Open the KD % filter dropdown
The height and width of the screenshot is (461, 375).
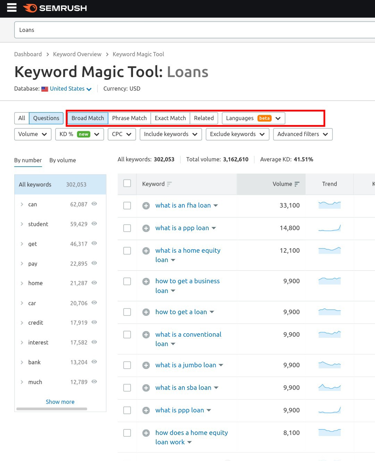click(80, 134)
